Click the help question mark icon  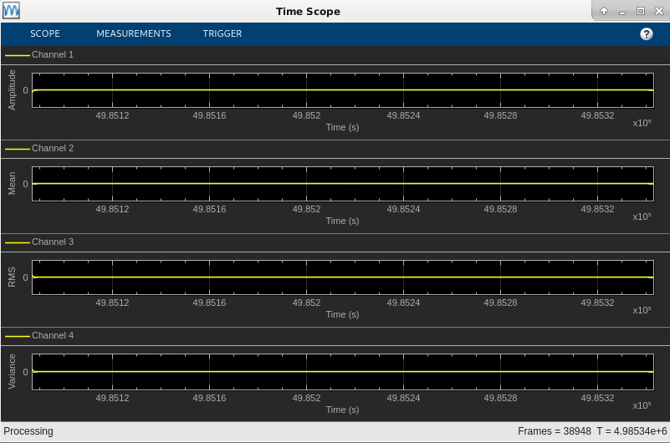(x=646, y=34)
